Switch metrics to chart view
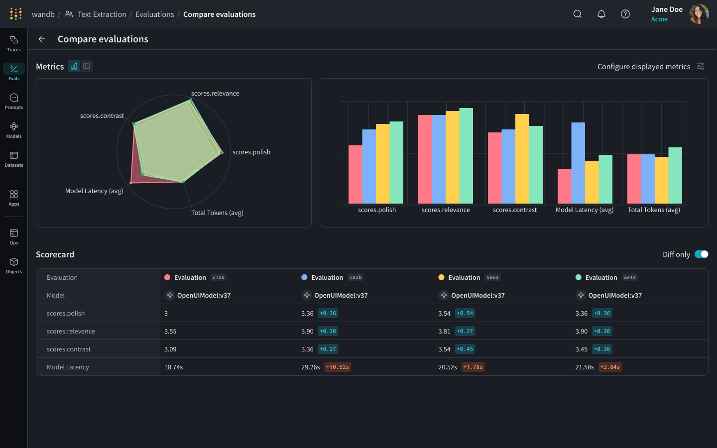The width and height of the screenshot is (717, 448). click(x=74, y=66)
